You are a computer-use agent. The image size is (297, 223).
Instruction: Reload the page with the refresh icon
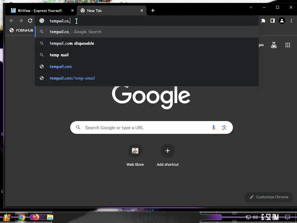(30, 21)
